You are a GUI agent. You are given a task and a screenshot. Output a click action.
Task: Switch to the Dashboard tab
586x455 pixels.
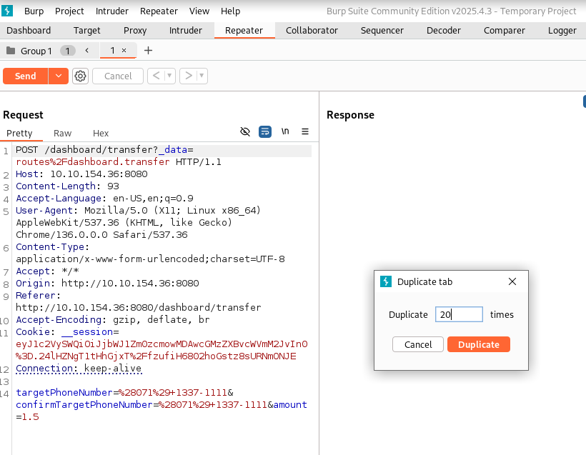[x=29, y=30]
